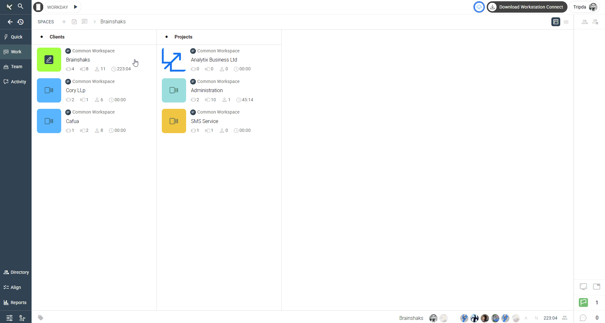Open the Analytix Business Ltd project
This screenshot has width=605, height=323.
click(x=214, y=60)
